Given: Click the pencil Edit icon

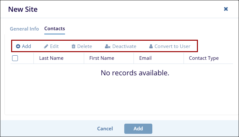Looking at the screenshot, I should 46,46.
